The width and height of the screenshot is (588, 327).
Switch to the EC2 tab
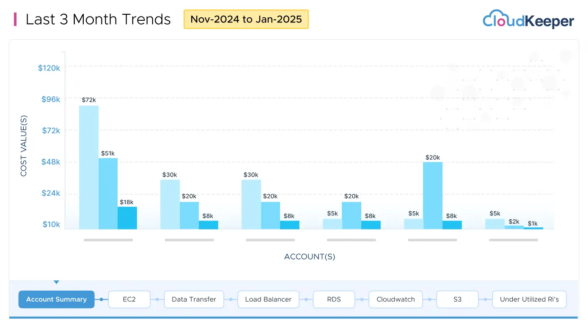point(129,299)
